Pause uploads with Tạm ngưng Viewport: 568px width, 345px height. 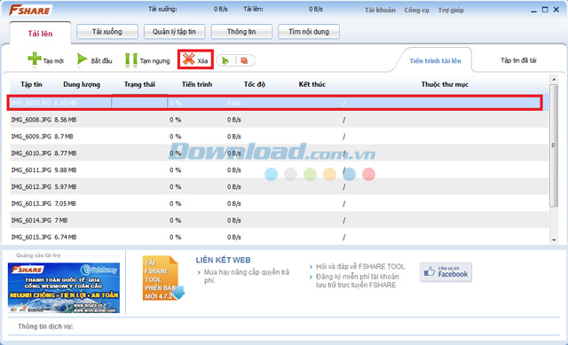[x=147, y=60]
